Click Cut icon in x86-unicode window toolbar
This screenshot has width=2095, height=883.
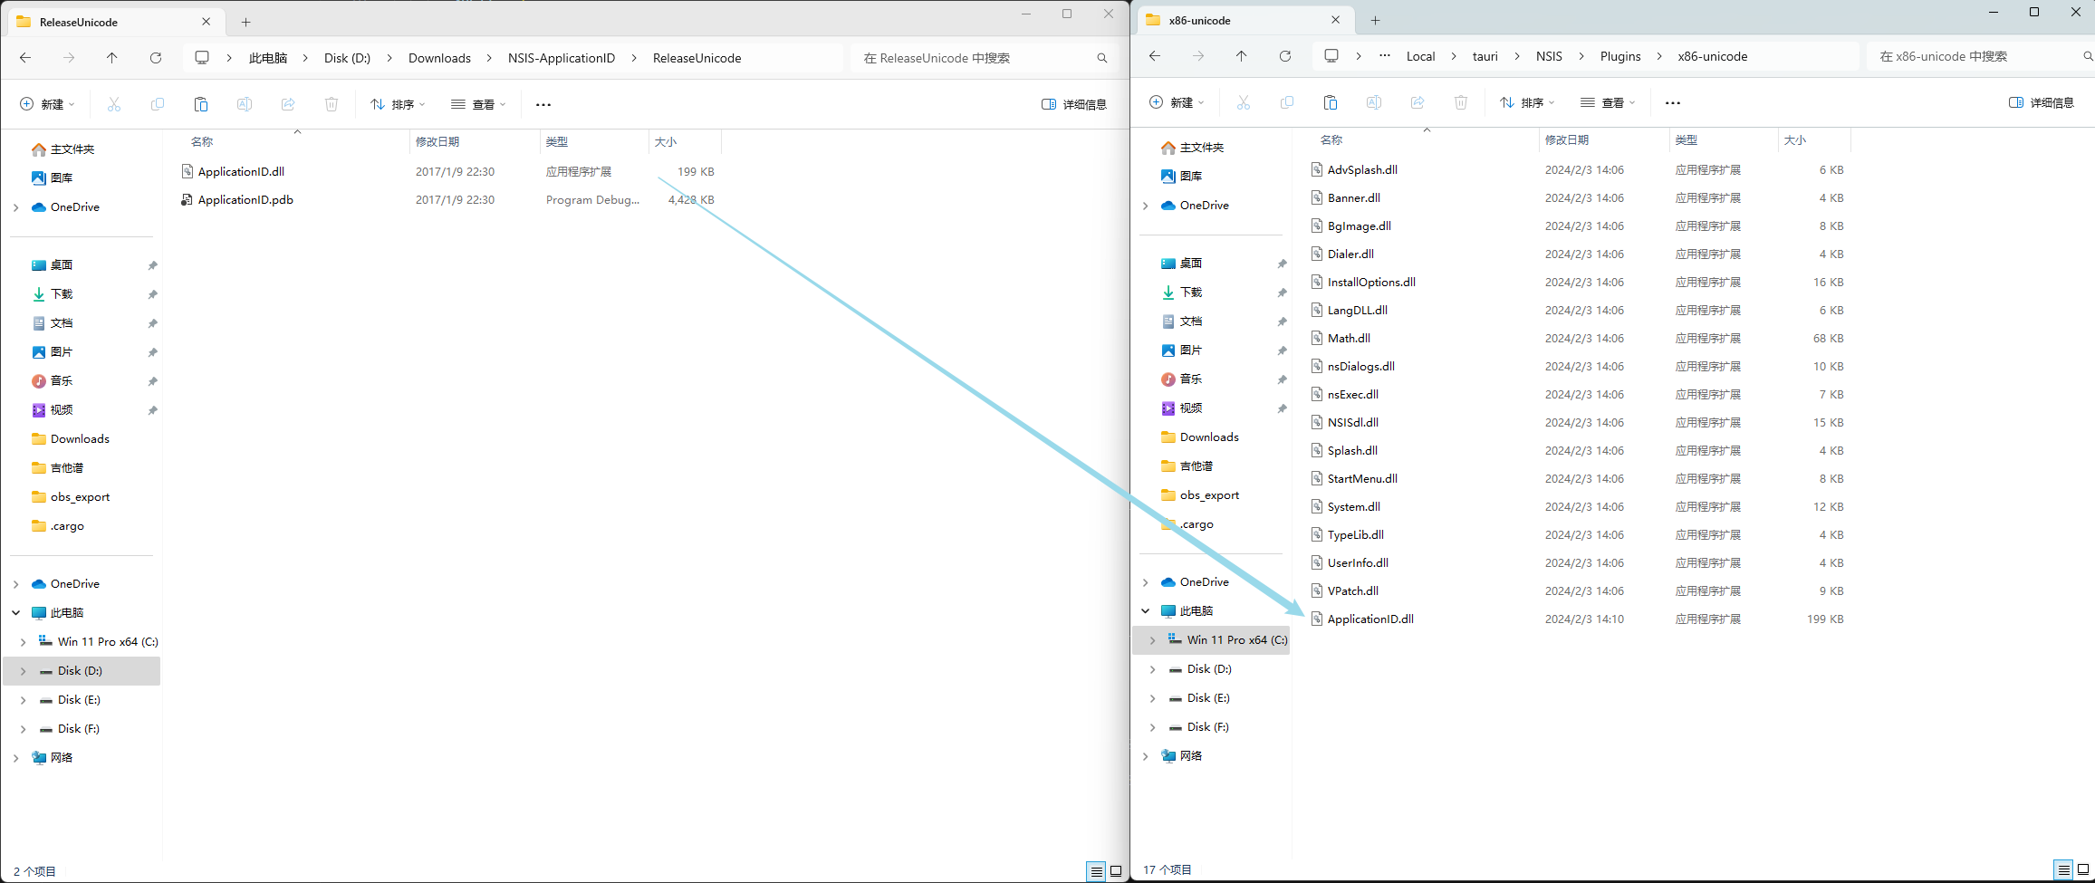click(x=1244, y=103)
